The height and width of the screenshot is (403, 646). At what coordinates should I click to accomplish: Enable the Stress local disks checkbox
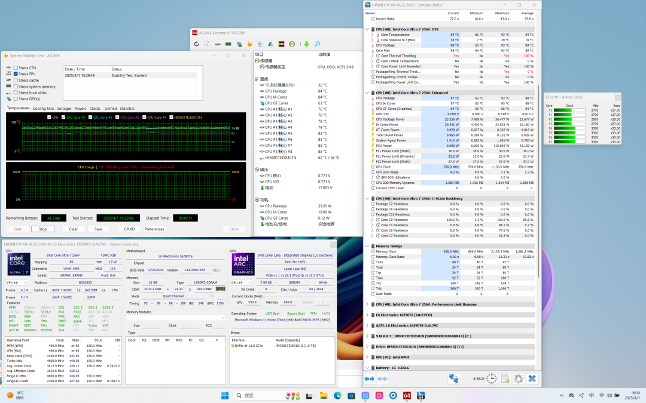[16, 93]
